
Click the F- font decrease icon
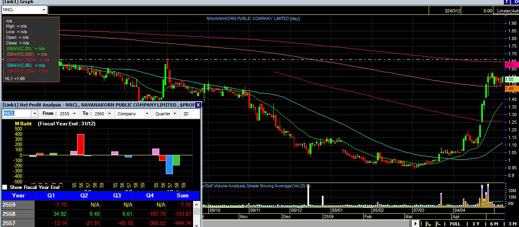[x=438, y=223]
